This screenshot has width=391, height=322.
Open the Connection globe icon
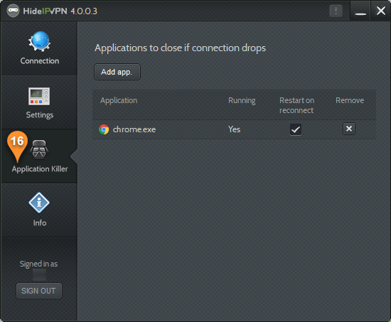tap(39, 42)
